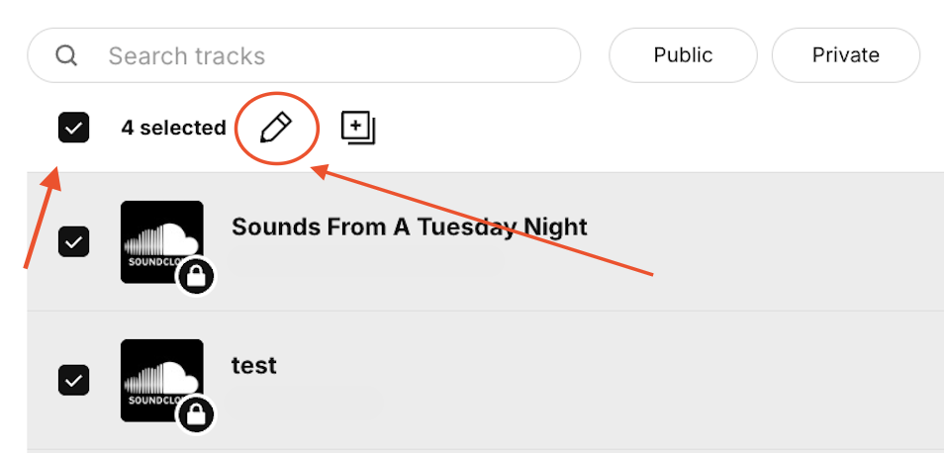This screenshot has width=944, height=453.
Task: Open the Sounds From A Tuesday Night title
Action: [x=409, y=227]
